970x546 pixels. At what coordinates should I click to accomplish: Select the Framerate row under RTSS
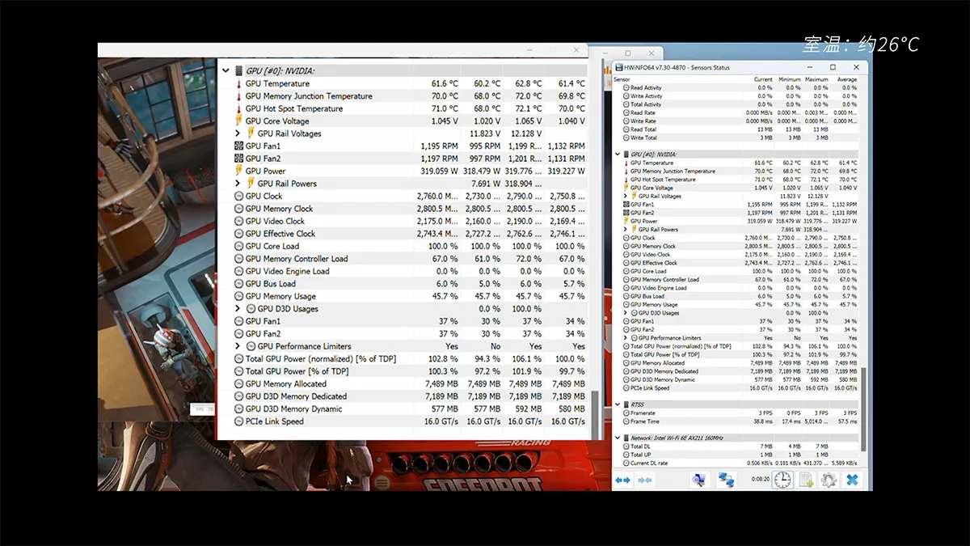(x=736, y=413)
